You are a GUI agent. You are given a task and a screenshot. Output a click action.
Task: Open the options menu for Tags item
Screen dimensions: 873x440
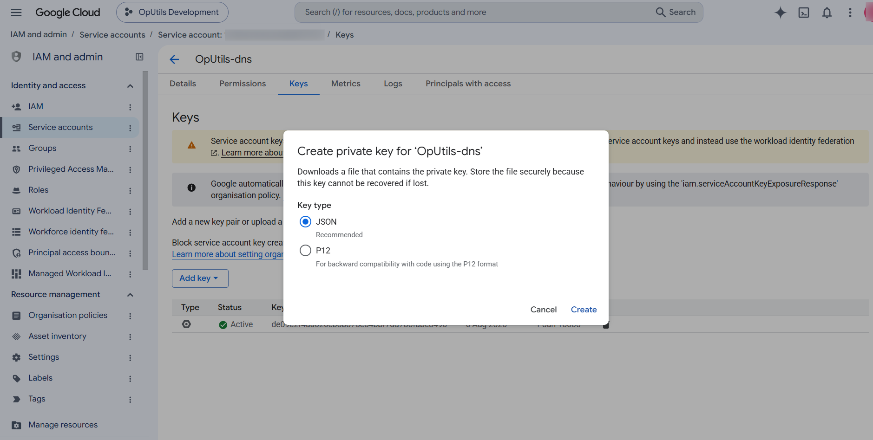coord(130,400)
